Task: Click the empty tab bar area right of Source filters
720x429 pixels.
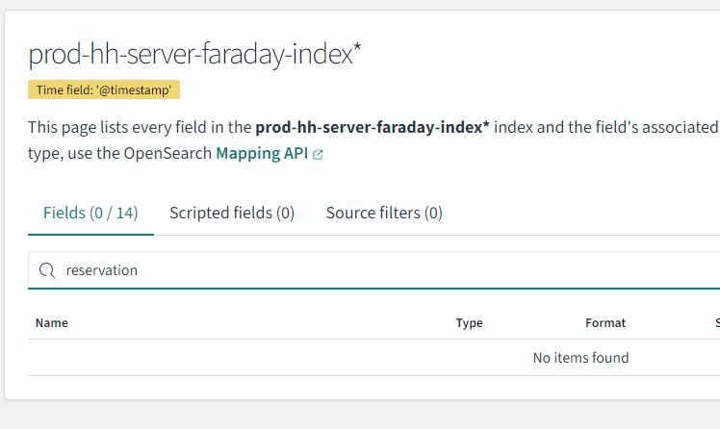Action: 578,213
